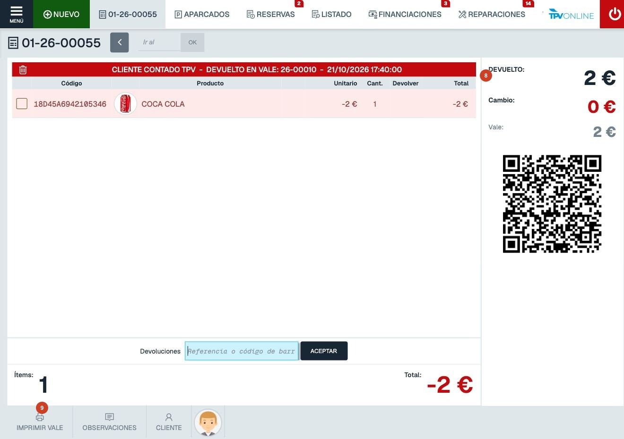Screen dimensions: 624x439
Task: Open the APARCADOS tab
Action: pyautogui.click(x=202, y=15)
